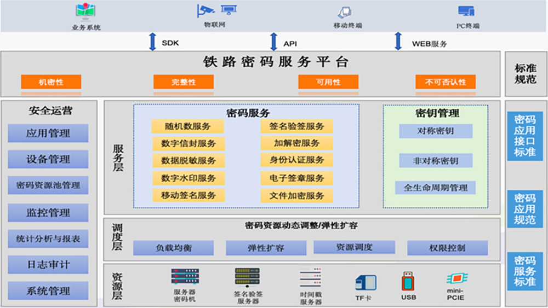Select the 不可否认性 orange label
This screenshot has width=548, height=308.
[445, 82]
